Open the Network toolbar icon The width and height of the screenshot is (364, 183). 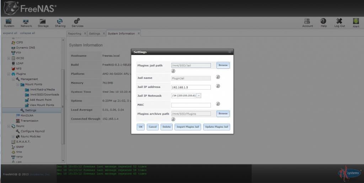click(x=26, y=23)
